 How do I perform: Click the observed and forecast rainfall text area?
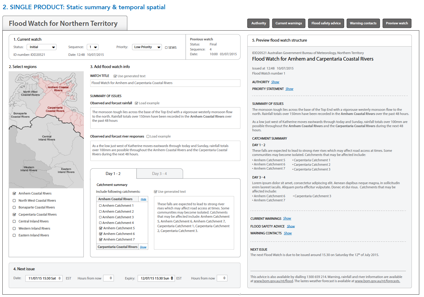[x=165, y=118]
